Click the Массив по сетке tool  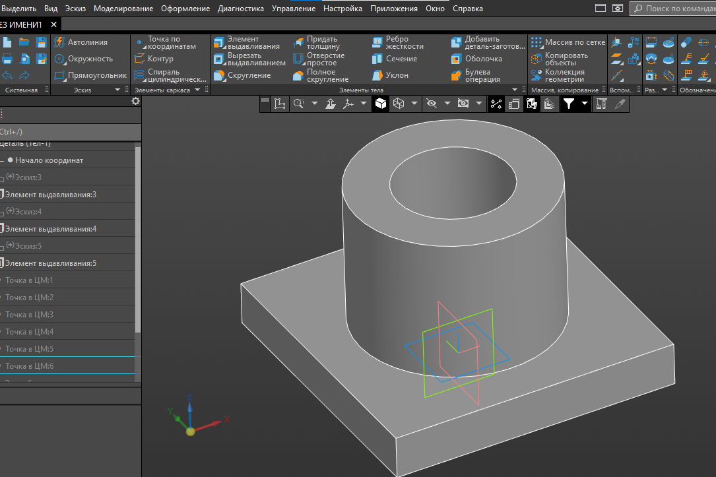[568, 42]
